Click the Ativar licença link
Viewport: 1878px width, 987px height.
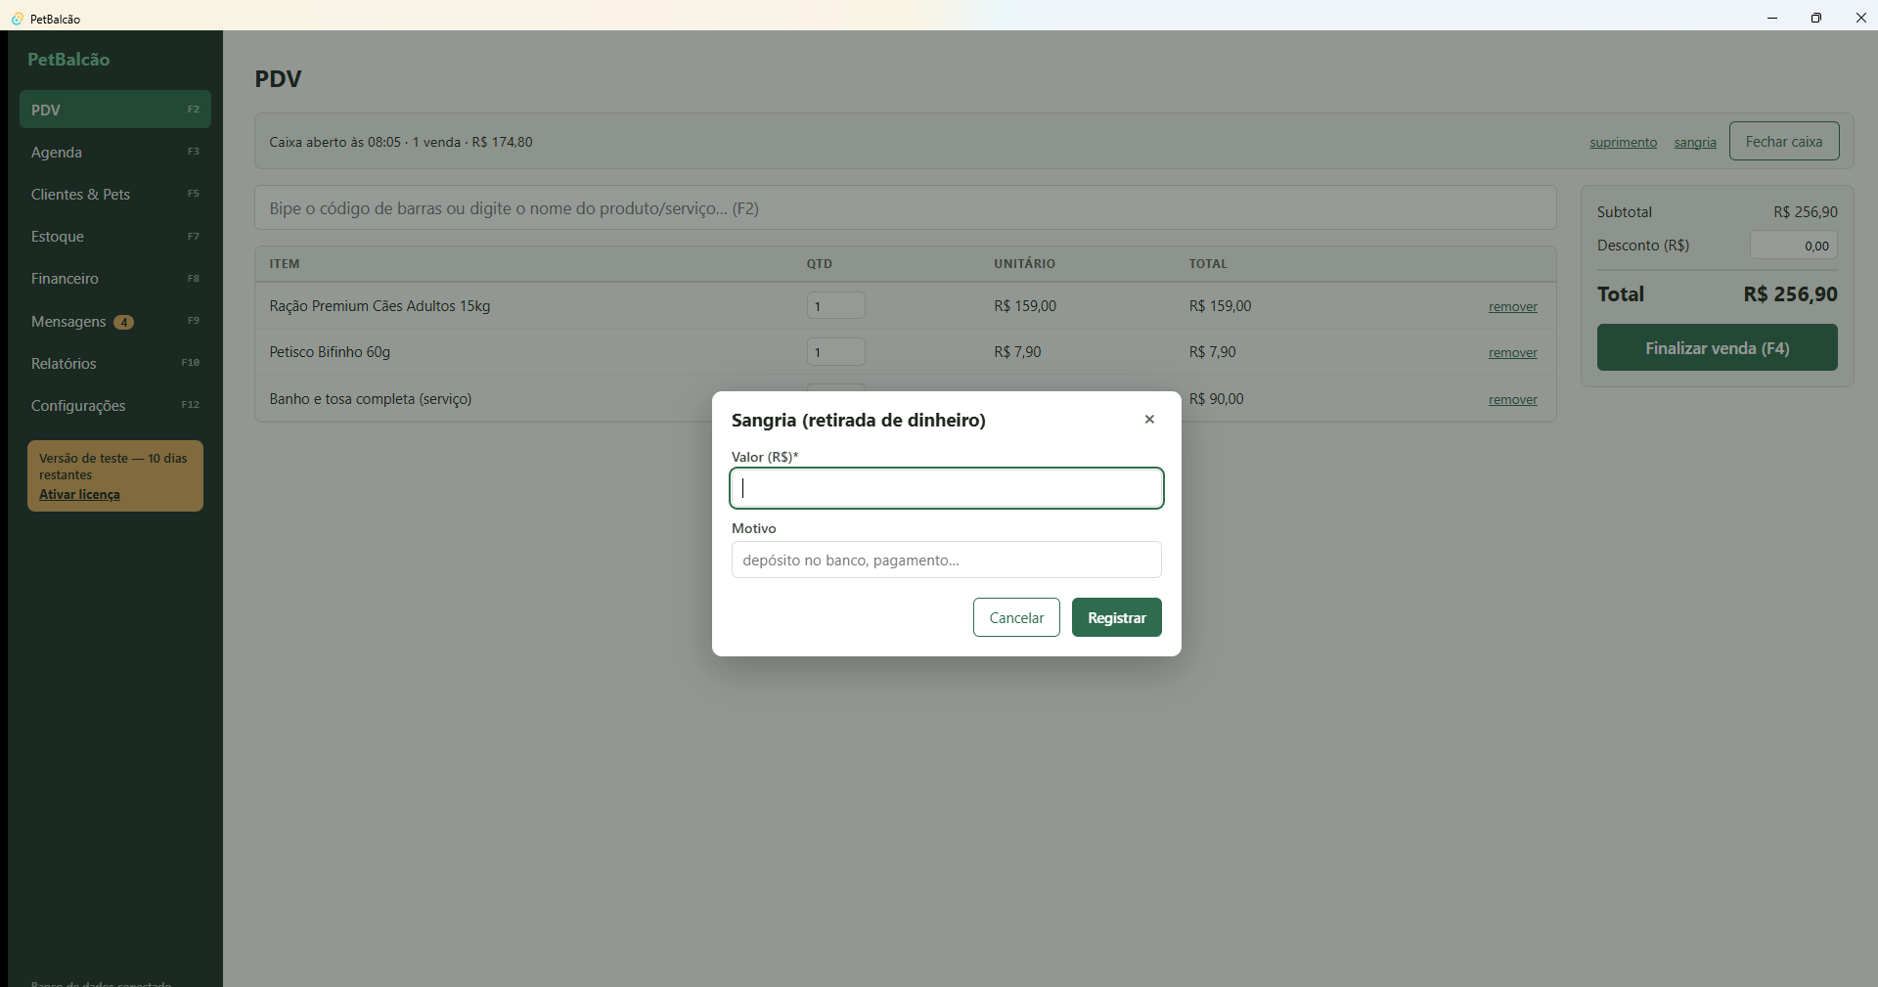(x=79, y=494)
